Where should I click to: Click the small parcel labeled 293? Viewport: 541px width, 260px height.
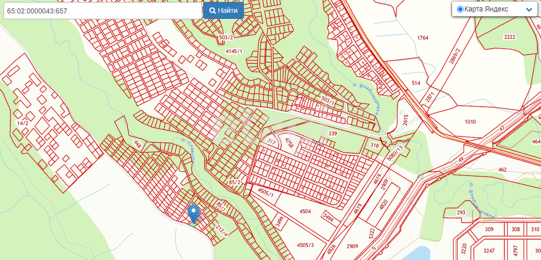461,213
